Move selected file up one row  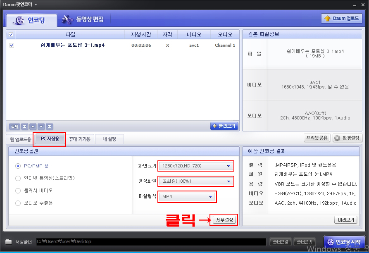point(33,126)
